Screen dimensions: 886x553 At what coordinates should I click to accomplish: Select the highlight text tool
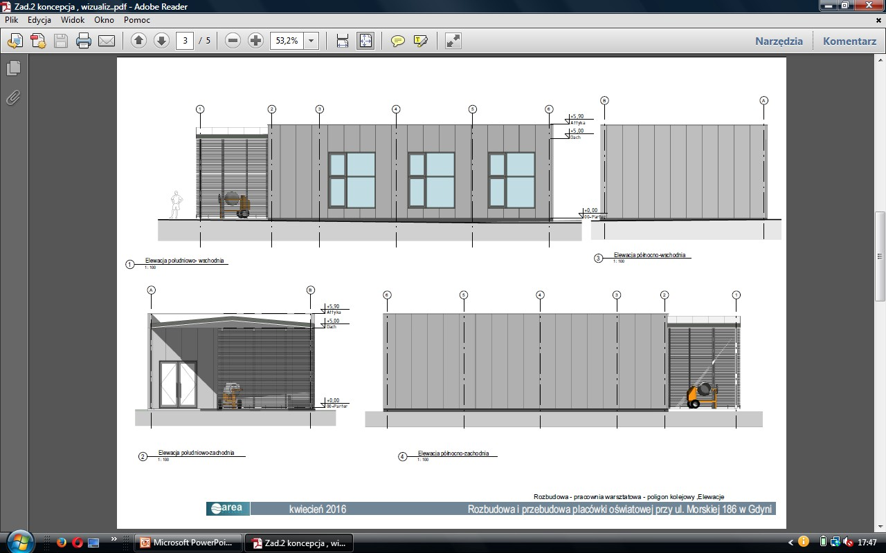click(421, 41)
